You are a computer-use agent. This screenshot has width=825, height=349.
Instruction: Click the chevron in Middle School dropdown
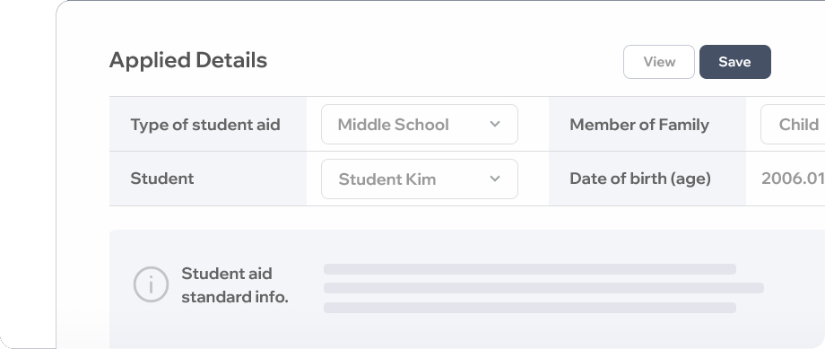point(495,124)
